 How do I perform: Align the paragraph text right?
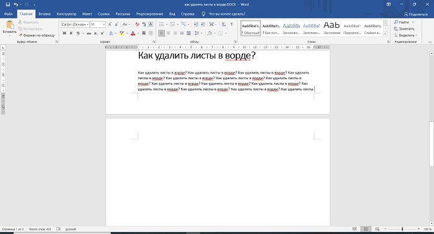(x=175, y=33)
